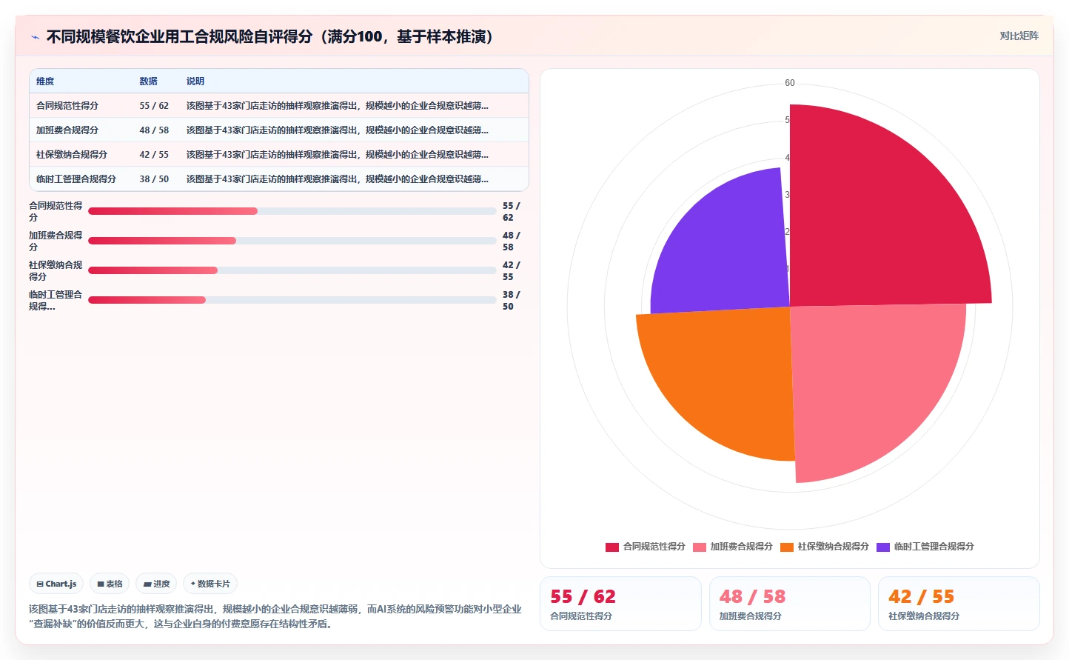The image size is (1069, 660).
Task: Click the 社保缴纳合规得分 table row label
Action: pyautogui.click(x=72, y=155)
